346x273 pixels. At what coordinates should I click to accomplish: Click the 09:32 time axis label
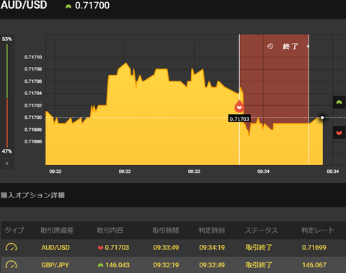point(56,171)
